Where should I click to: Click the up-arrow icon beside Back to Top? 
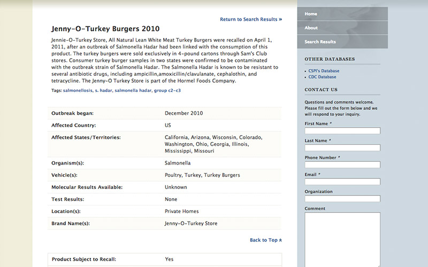(x=280, y=240)
